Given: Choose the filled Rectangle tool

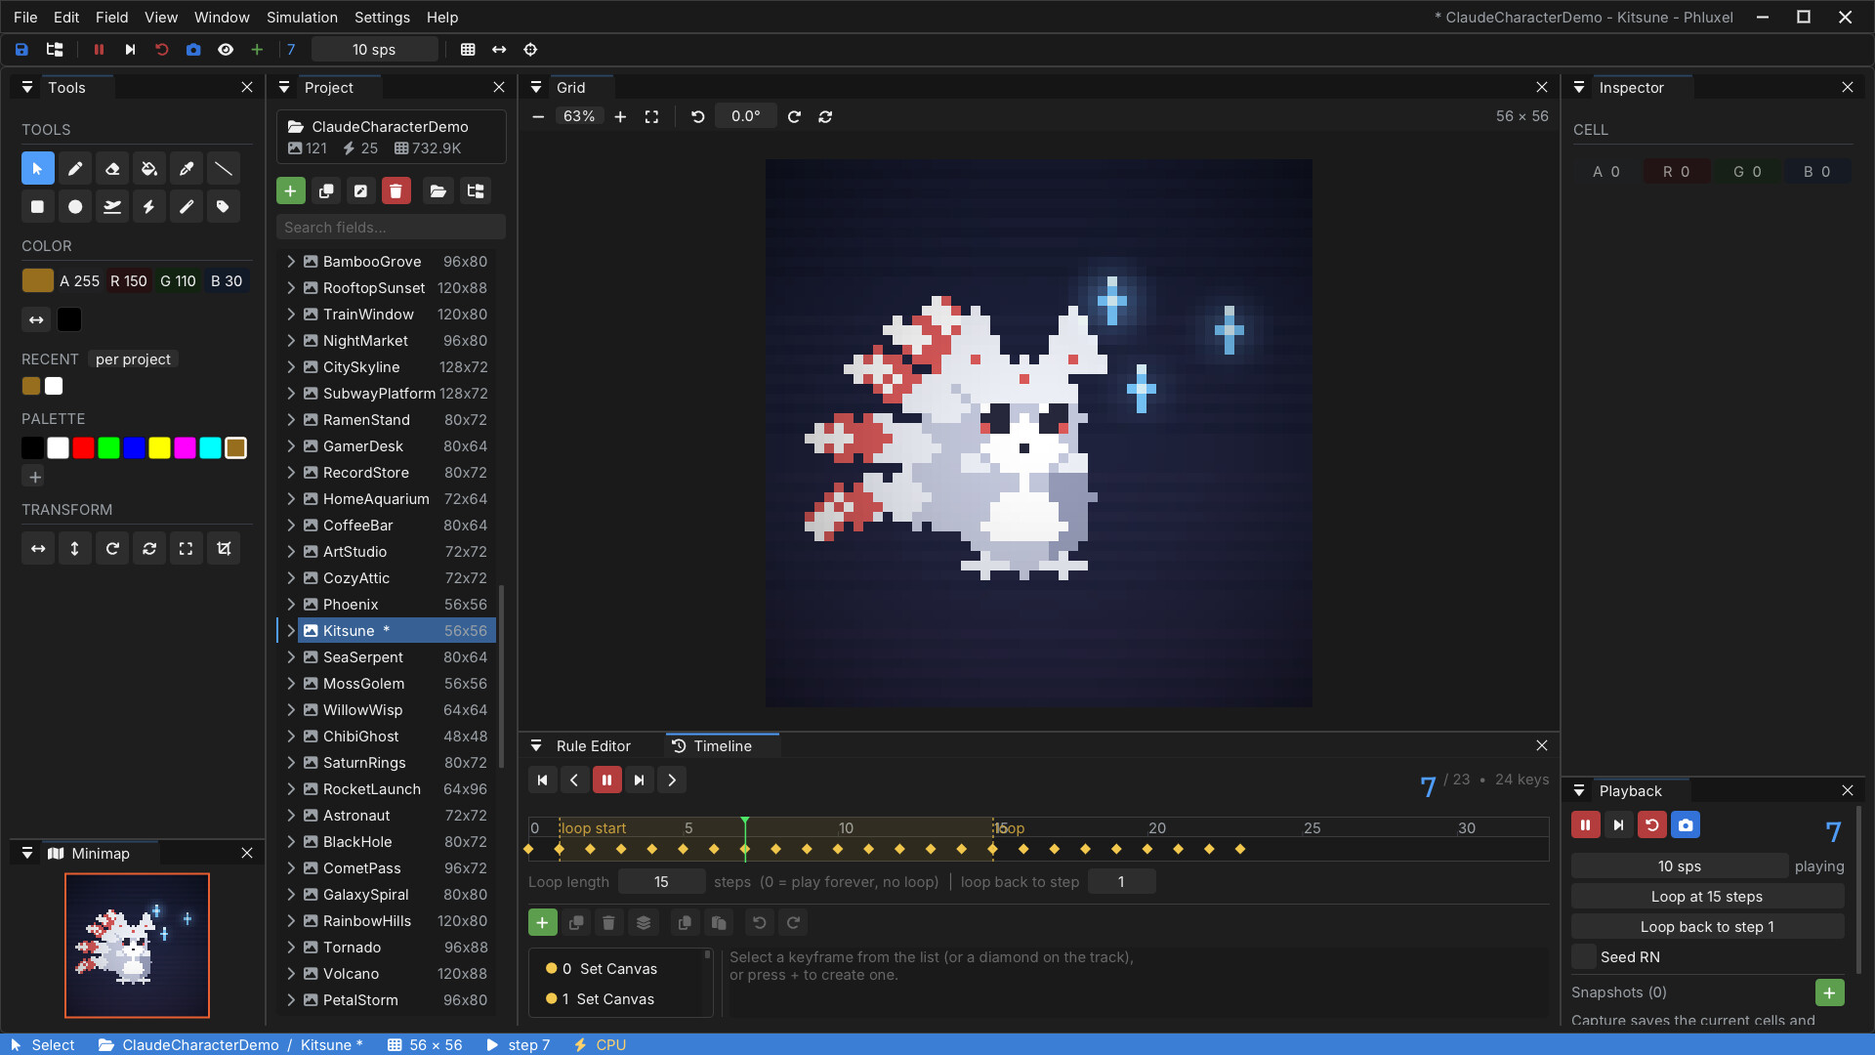Looking at the screenshot, I should tap(37, 206).
